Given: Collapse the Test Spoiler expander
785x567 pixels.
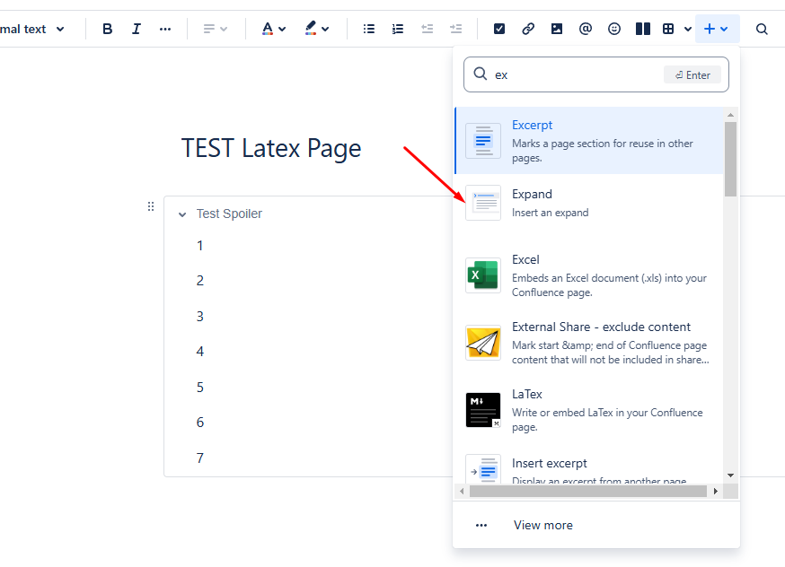Looking at the screenshot, I should point(182,214).
